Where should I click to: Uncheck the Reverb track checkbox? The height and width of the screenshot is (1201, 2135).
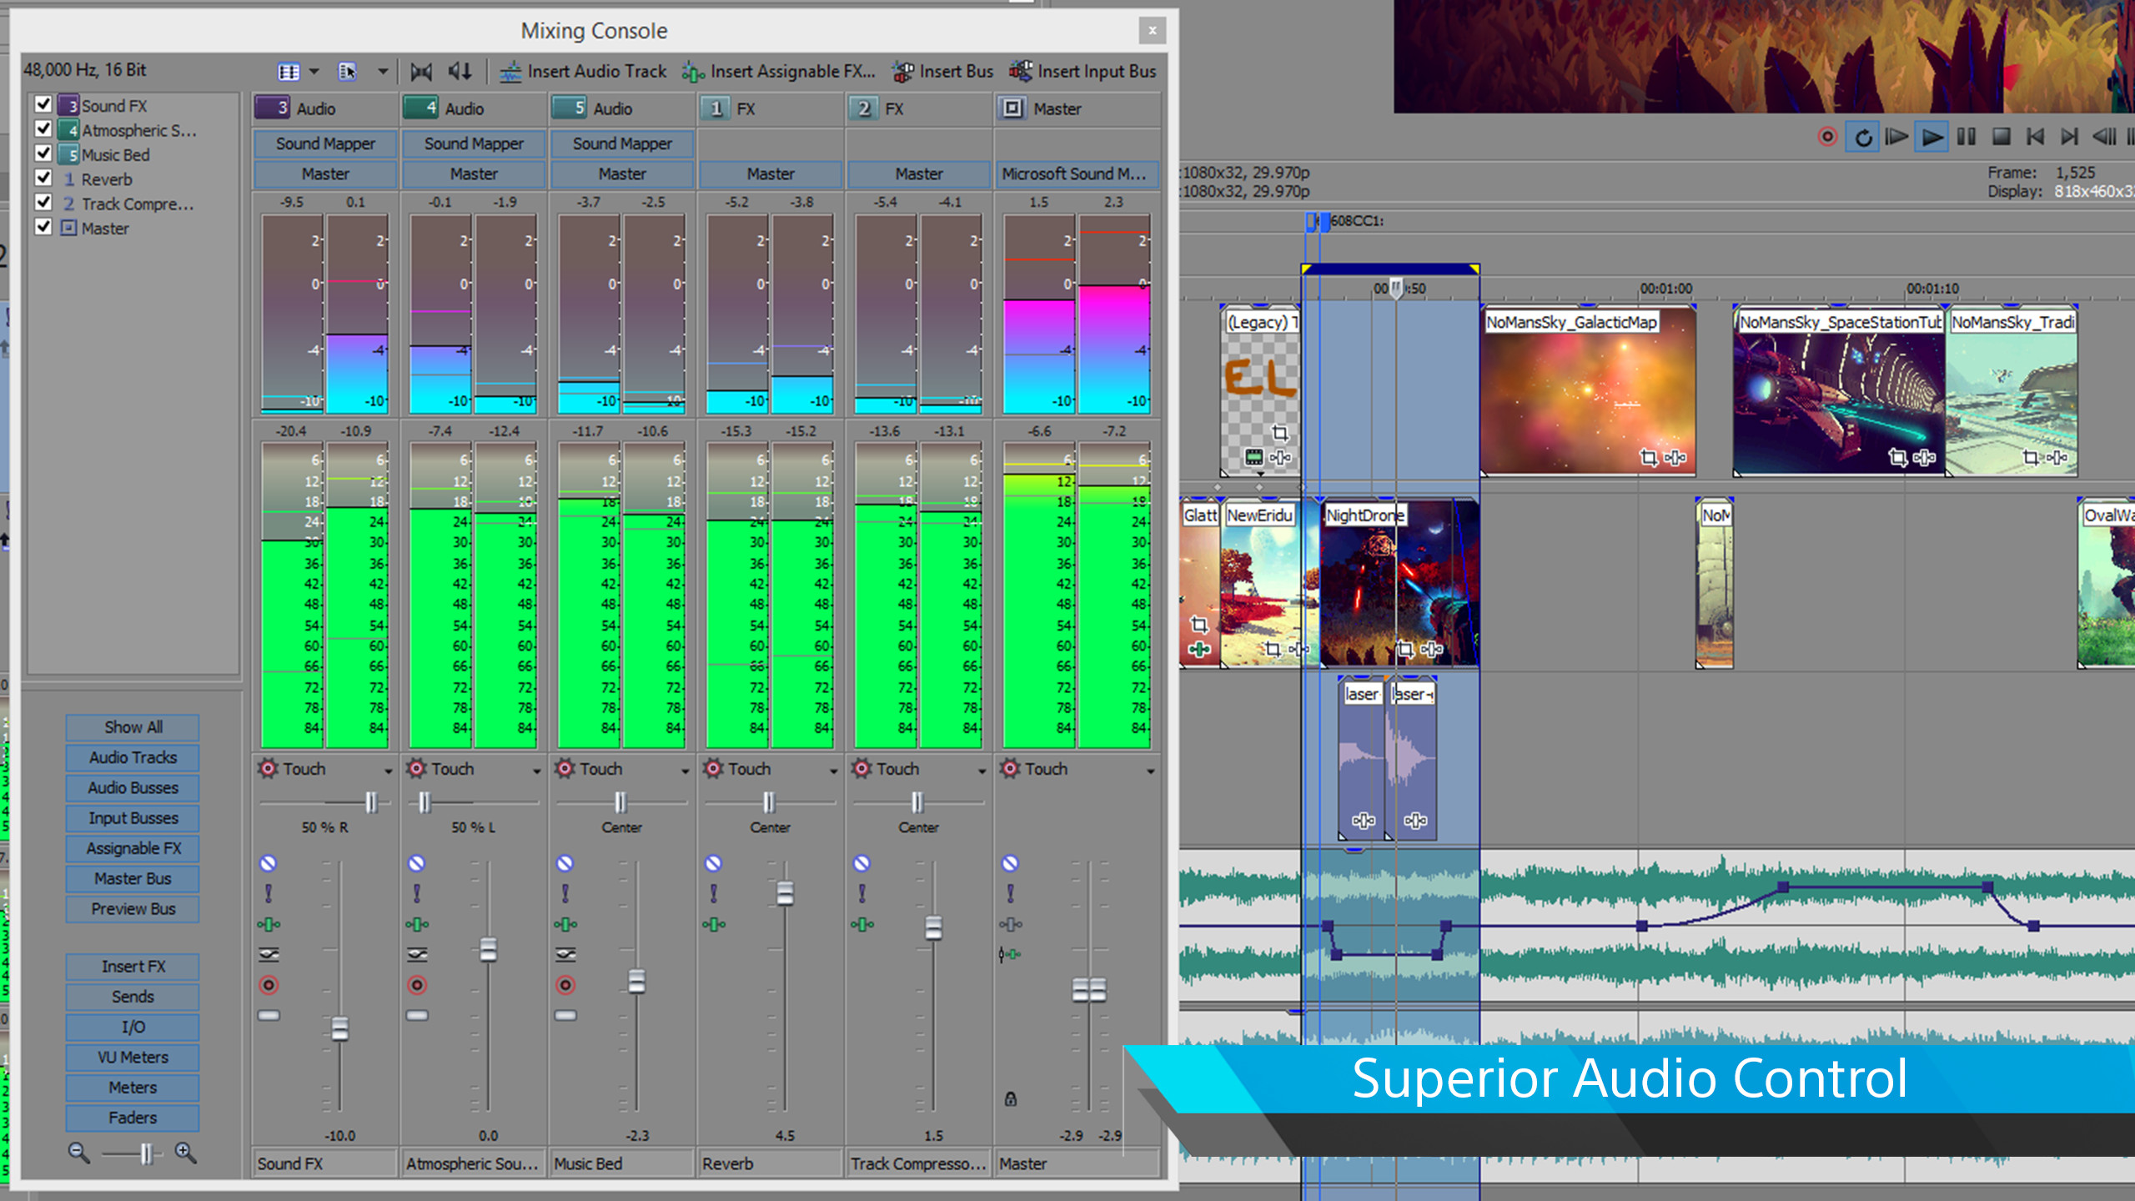click(44, 178)
